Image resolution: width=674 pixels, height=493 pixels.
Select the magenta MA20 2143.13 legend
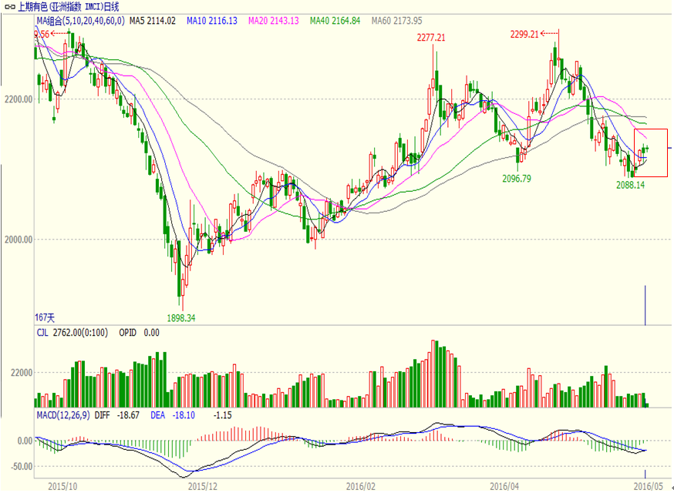[273, 20]
